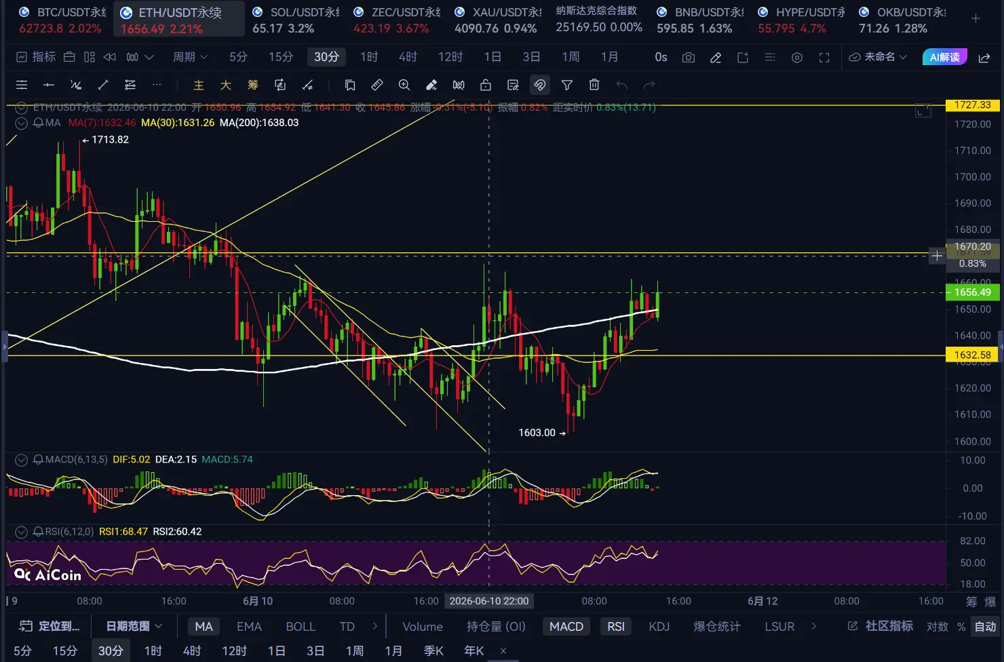Enable the KDJ indicator
This screenshot has height=662, width=1004.
tap(659, 626)
